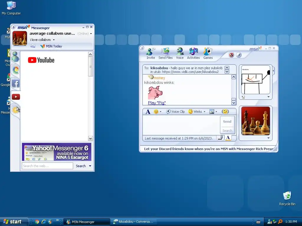Open the Messenger main window menu button

14,27
